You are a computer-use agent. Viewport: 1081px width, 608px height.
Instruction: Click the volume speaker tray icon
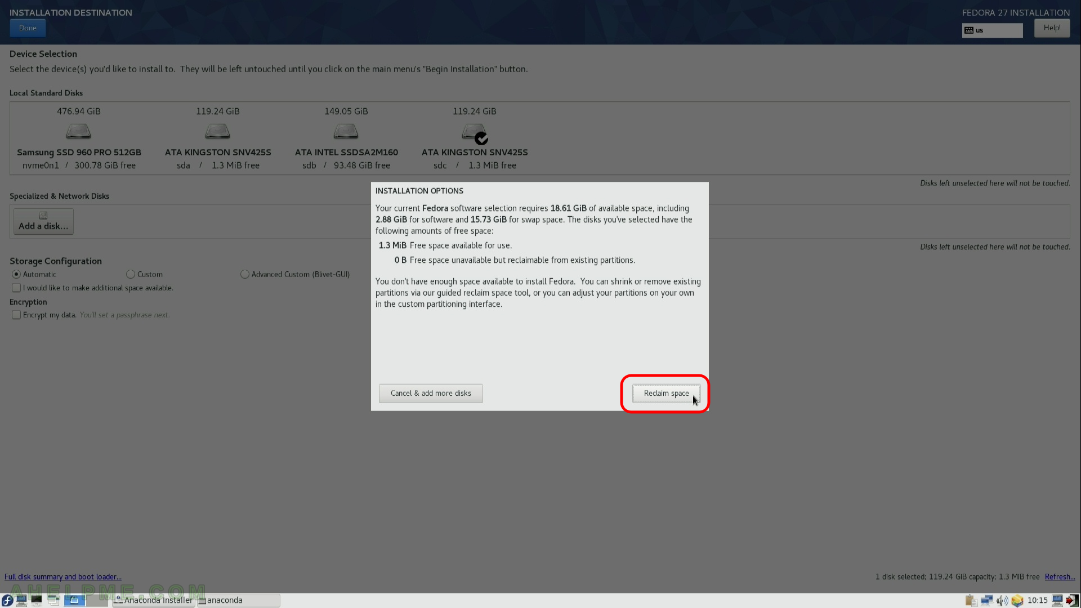(1002, 601)
